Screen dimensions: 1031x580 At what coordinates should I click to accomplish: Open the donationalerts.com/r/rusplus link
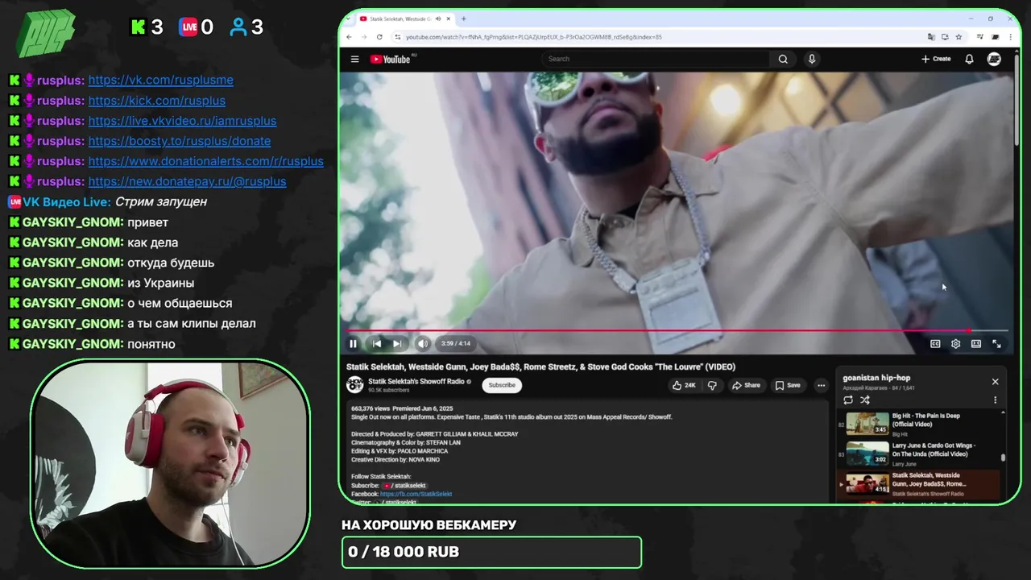coord(205,161)
